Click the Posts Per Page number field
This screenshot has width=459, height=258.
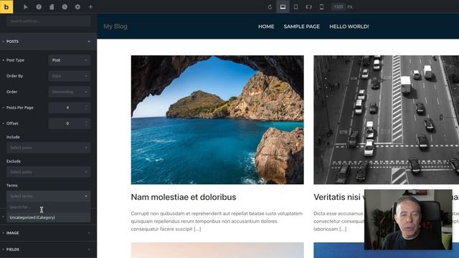point(70,107)
